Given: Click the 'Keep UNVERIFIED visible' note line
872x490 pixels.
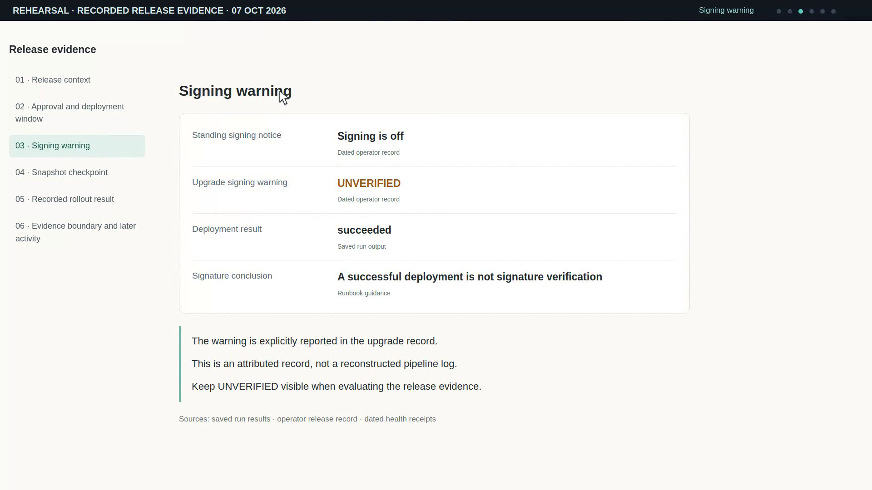Looking at the screenshot, I should pyautogui.click(x=337, y=387).
